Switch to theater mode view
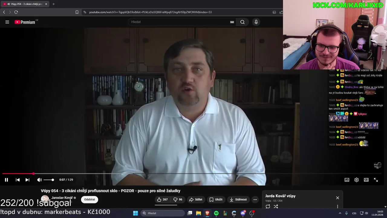Screen dimensions: 387x218 click(x=366, y=180)
